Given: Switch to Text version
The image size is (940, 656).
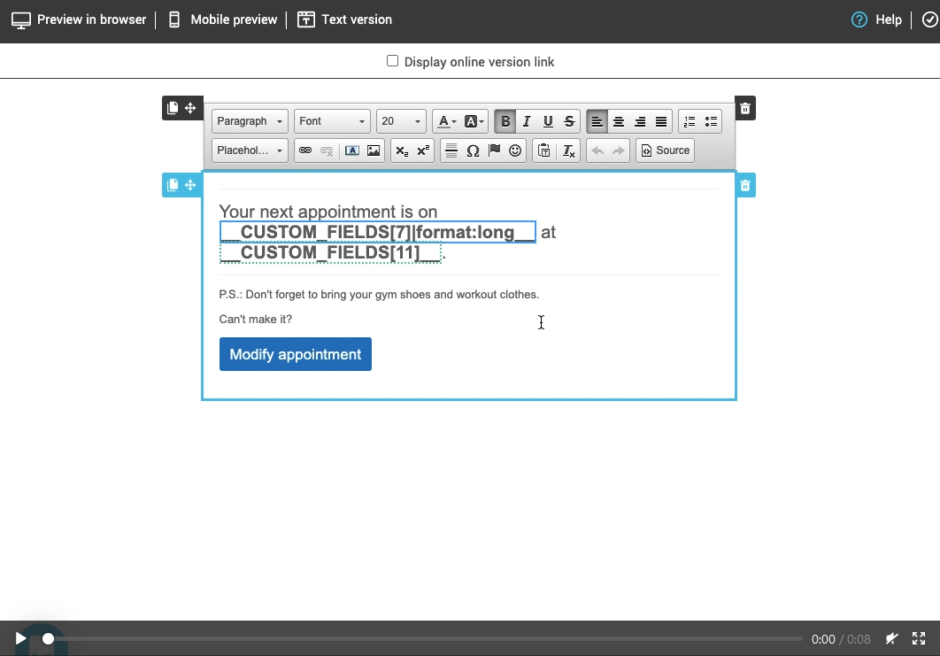Looking at the screenshot, I should point(344,19).
